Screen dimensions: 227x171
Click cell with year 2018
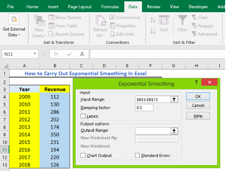click(x=24, y=165)
